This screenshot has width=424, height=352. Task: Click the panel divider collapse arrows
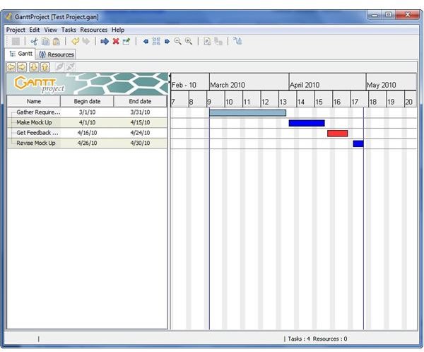coord(170,78)
